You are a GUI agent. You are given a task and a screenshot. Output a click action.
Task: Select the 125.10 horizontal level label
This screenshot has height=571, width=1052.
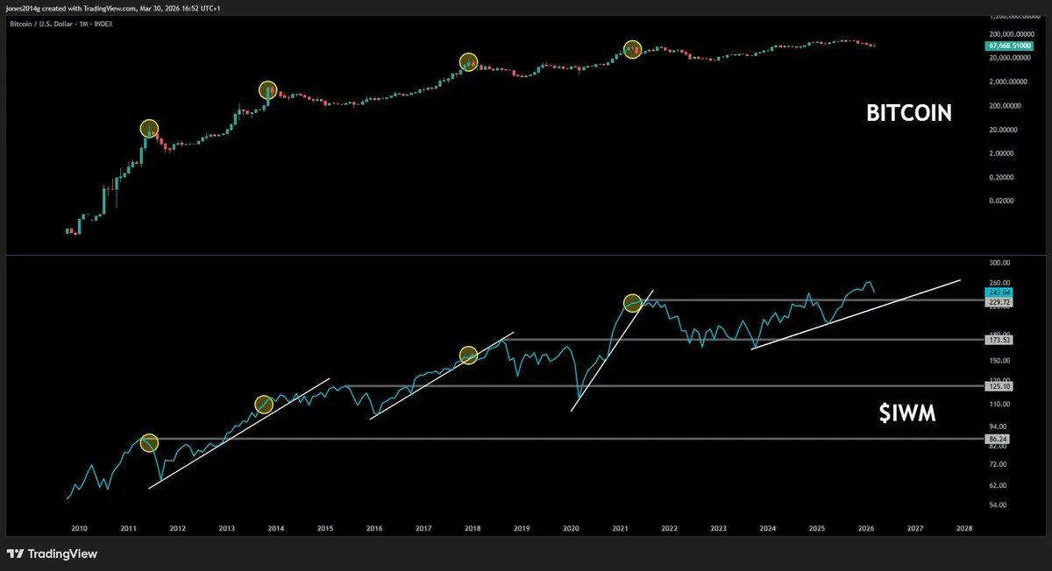1000,385
